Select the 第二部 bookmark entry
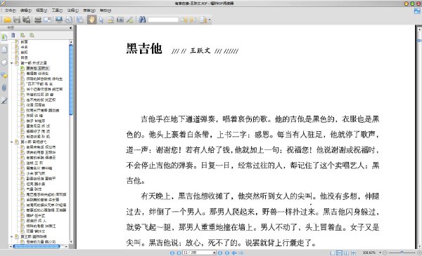 [x=34, y=142]
